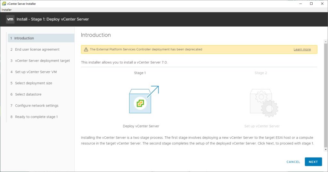Click the vCenter Server Installer title bar icon
Viewport: 328px width, 172px height.
click(4, 4)
